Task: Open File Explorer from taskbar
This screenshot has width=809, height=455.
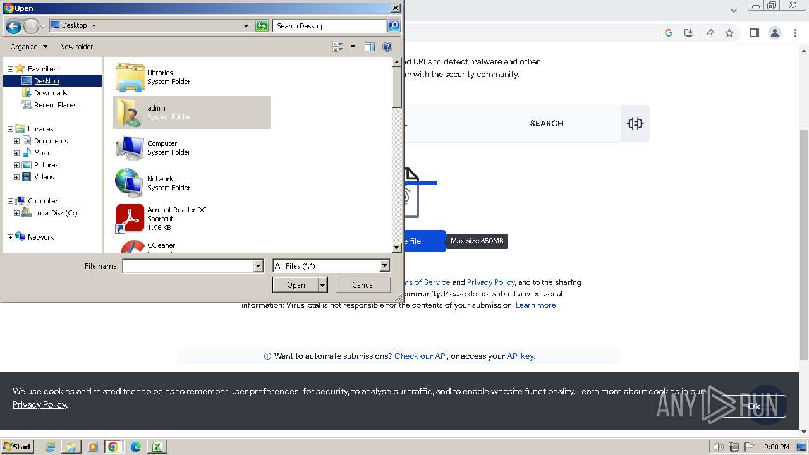Action: [71, 447]
